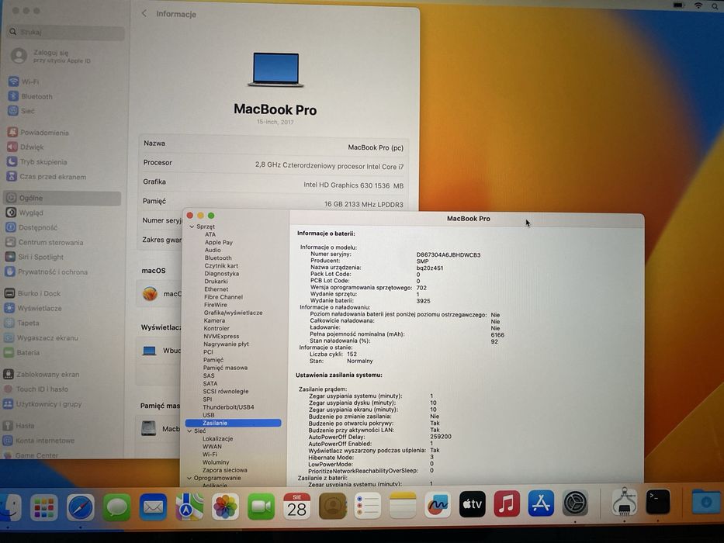This screenshot has width=724, height=543.
Task: Select Audio in hardware tree
Action: (213, 250)
